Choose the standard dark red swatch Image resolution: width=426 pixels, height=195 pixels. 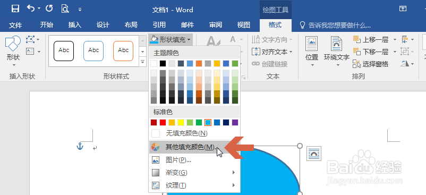point(154,123)
